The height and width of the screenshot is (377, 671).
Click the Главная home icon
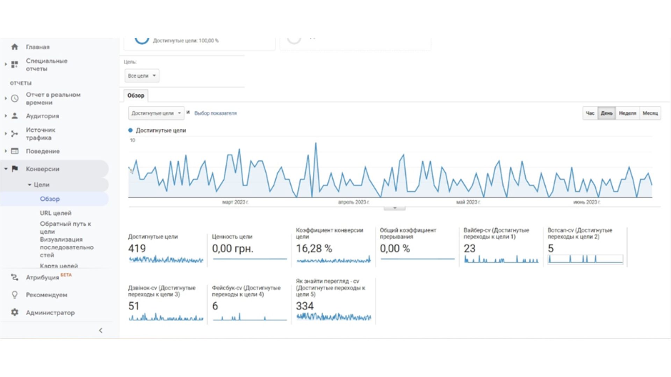(x=15, y=47)
